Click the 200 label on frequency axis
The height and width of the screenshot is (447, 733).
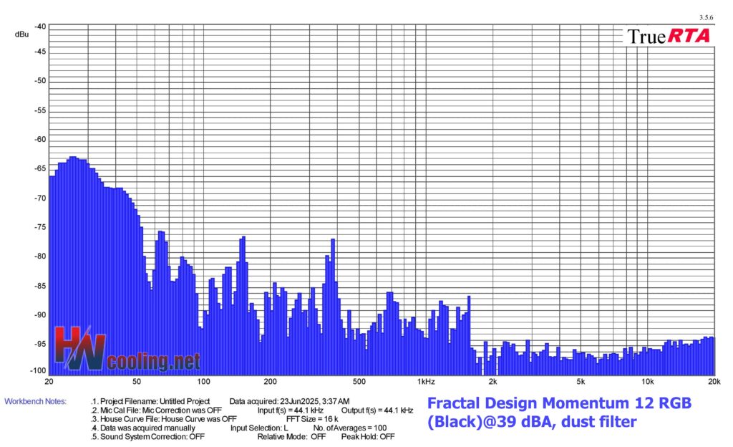coord(270,382)
